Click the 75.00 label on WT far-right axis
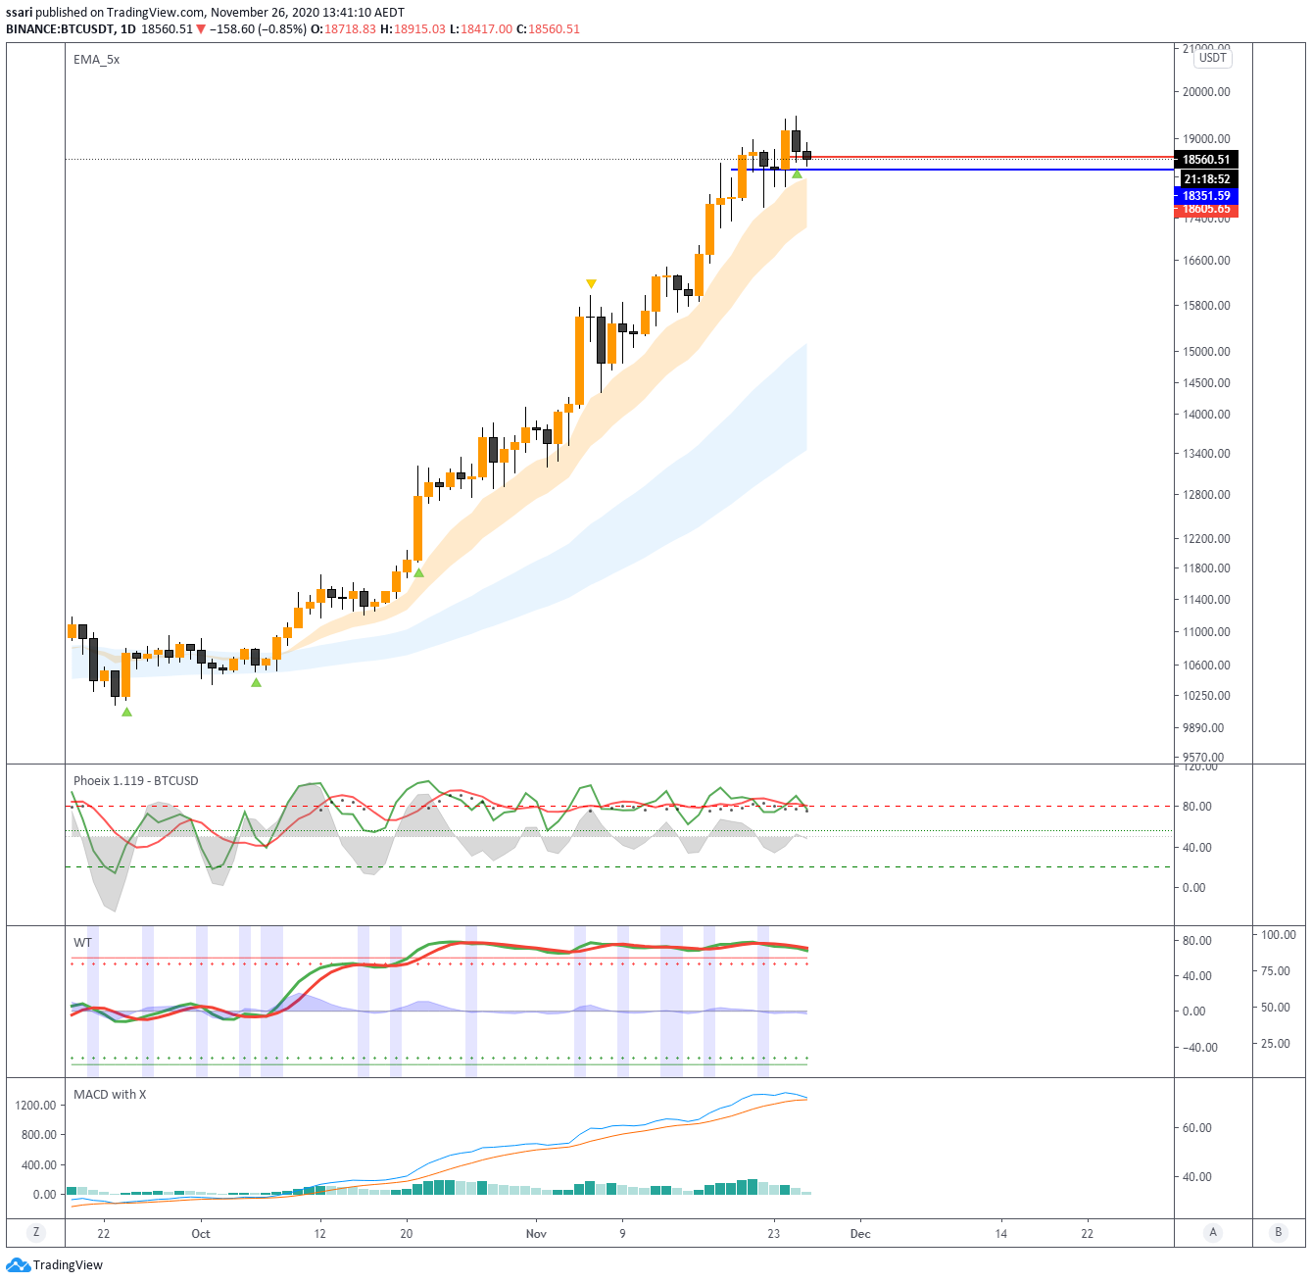Image resolution: width=1312 pixels, height=1283 pixels. [1276, 971]
